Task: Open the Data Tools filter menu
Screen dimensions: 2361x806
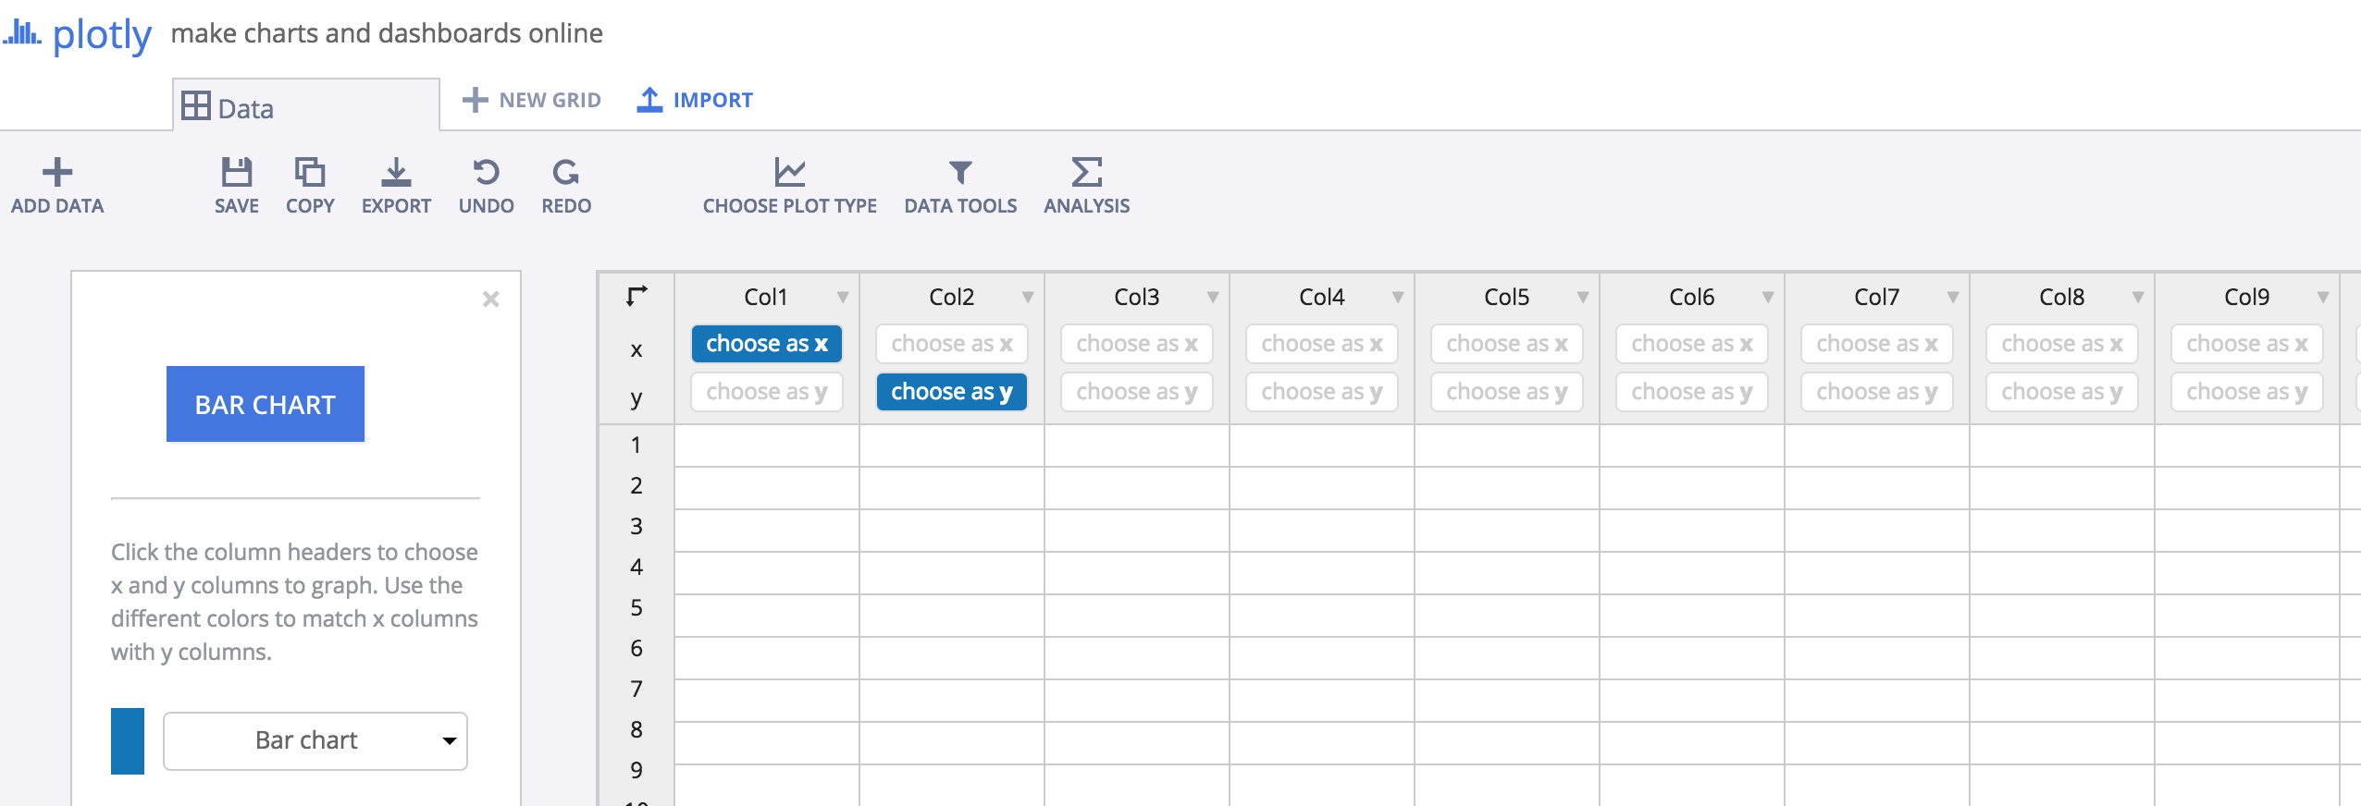Action: pyautogui.click(x=960, y=186)
